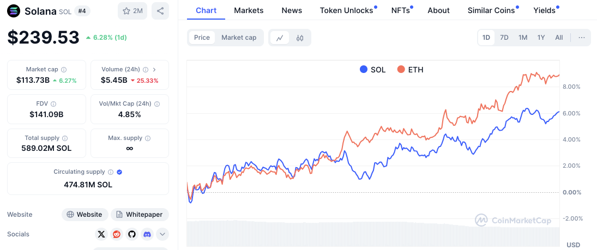
Task: Open the Markets tab
Action: [x=249, y=10]
